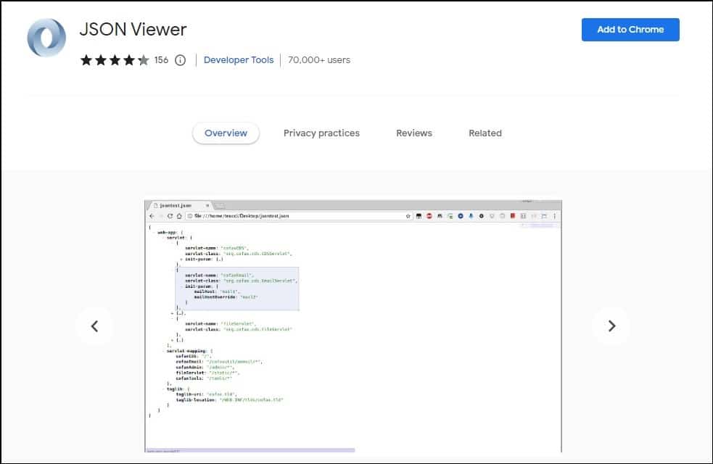Show previous screenshot with left arrow
713x464 pixels.
click(x=94, y=326)
